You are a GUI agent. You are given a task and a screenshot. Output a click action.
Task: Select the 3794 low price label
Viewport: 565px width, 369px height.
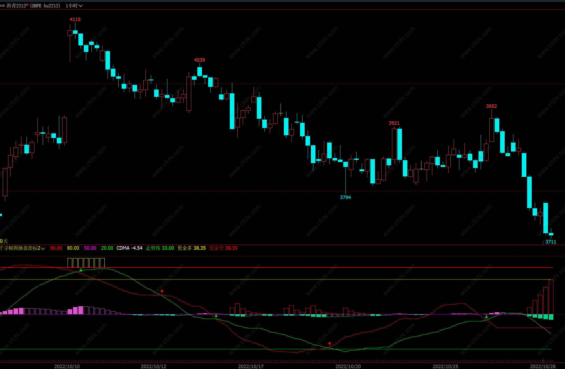point(345,197)
